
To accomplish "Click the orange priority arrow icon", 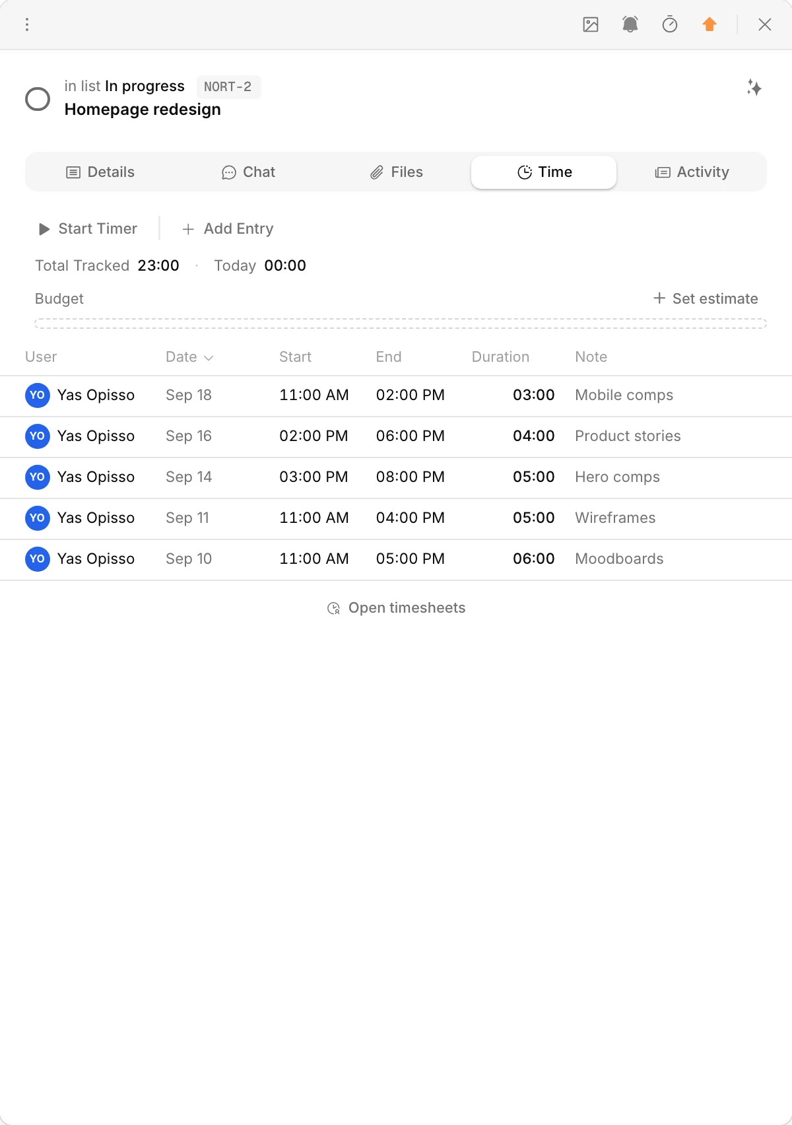I will [709, 24].
